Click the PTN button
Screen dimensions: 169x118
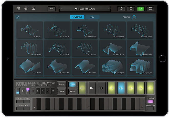pos(51,9)
